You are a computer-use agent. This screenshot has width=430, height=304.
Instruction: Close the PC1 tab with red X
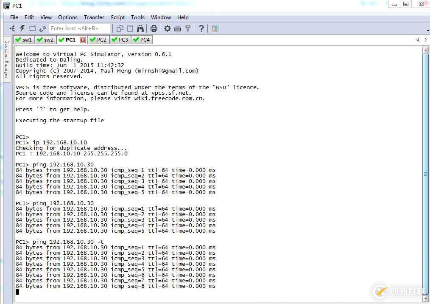click(83, 40)
